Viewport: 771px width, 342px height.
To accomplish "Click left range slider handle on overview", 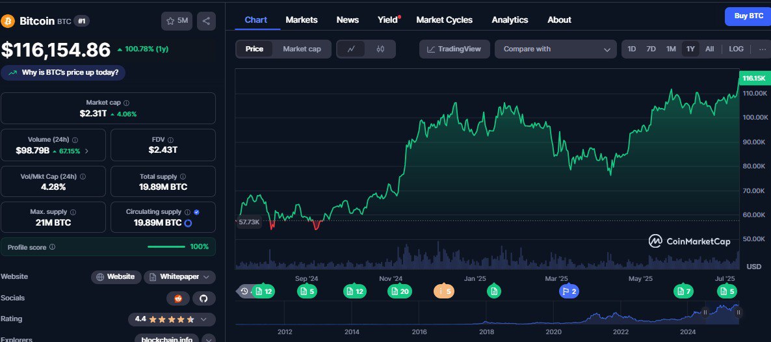I will 705,312.
